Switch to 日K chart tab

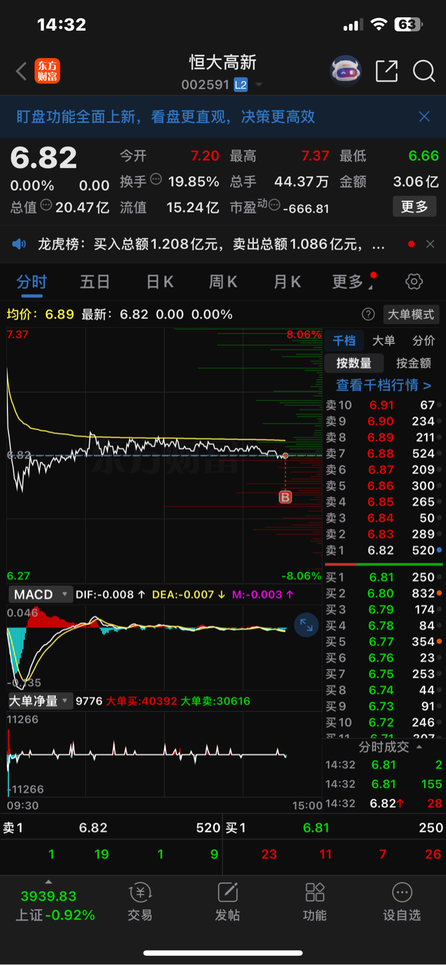160,282
